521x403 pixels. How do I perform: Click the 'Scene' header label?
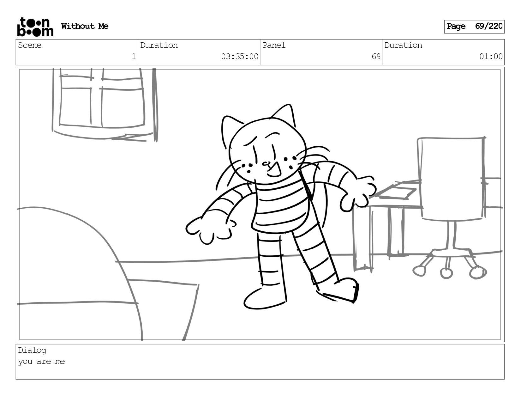[x=30, y=45]
